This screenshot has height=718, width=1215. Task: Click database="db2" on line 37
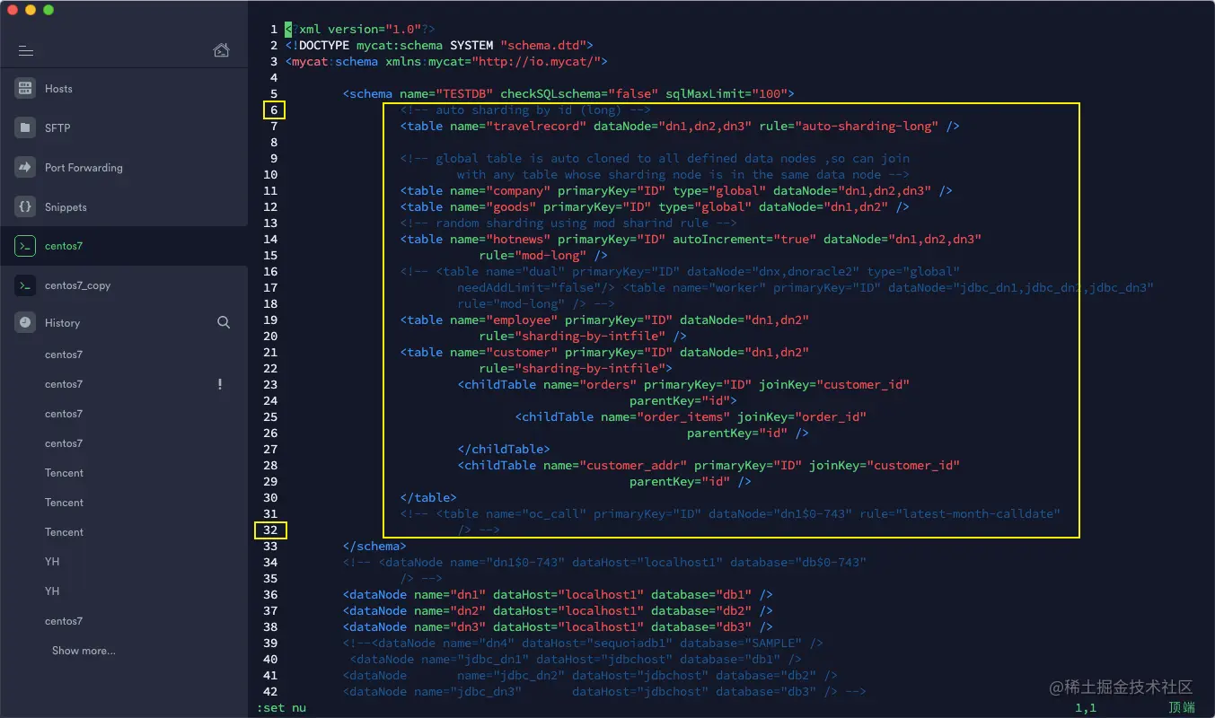(x=701, y=610)
